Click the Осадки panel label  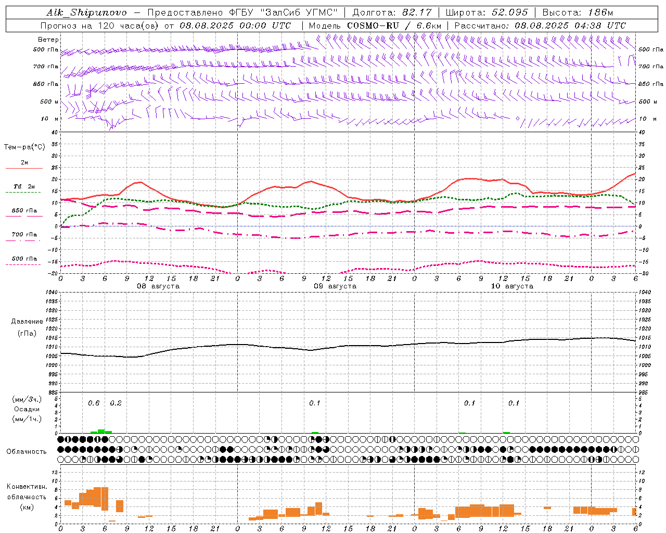27,409
